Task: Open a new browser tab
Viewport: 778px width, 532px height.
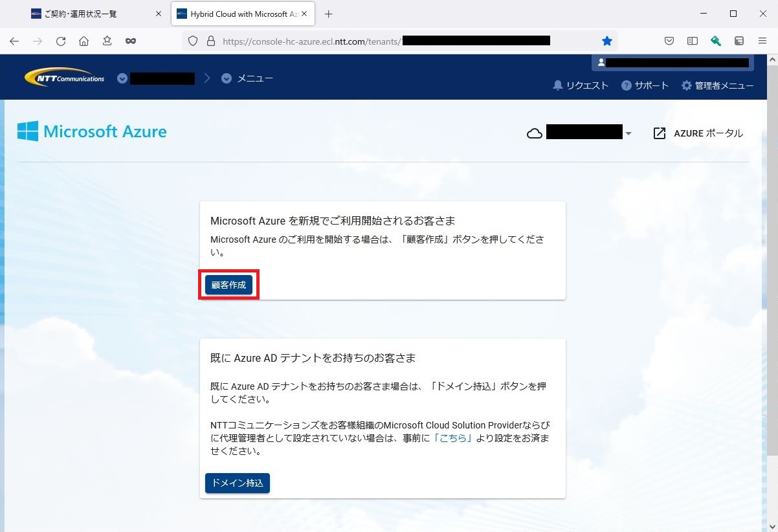Action: tap(329, 14)
